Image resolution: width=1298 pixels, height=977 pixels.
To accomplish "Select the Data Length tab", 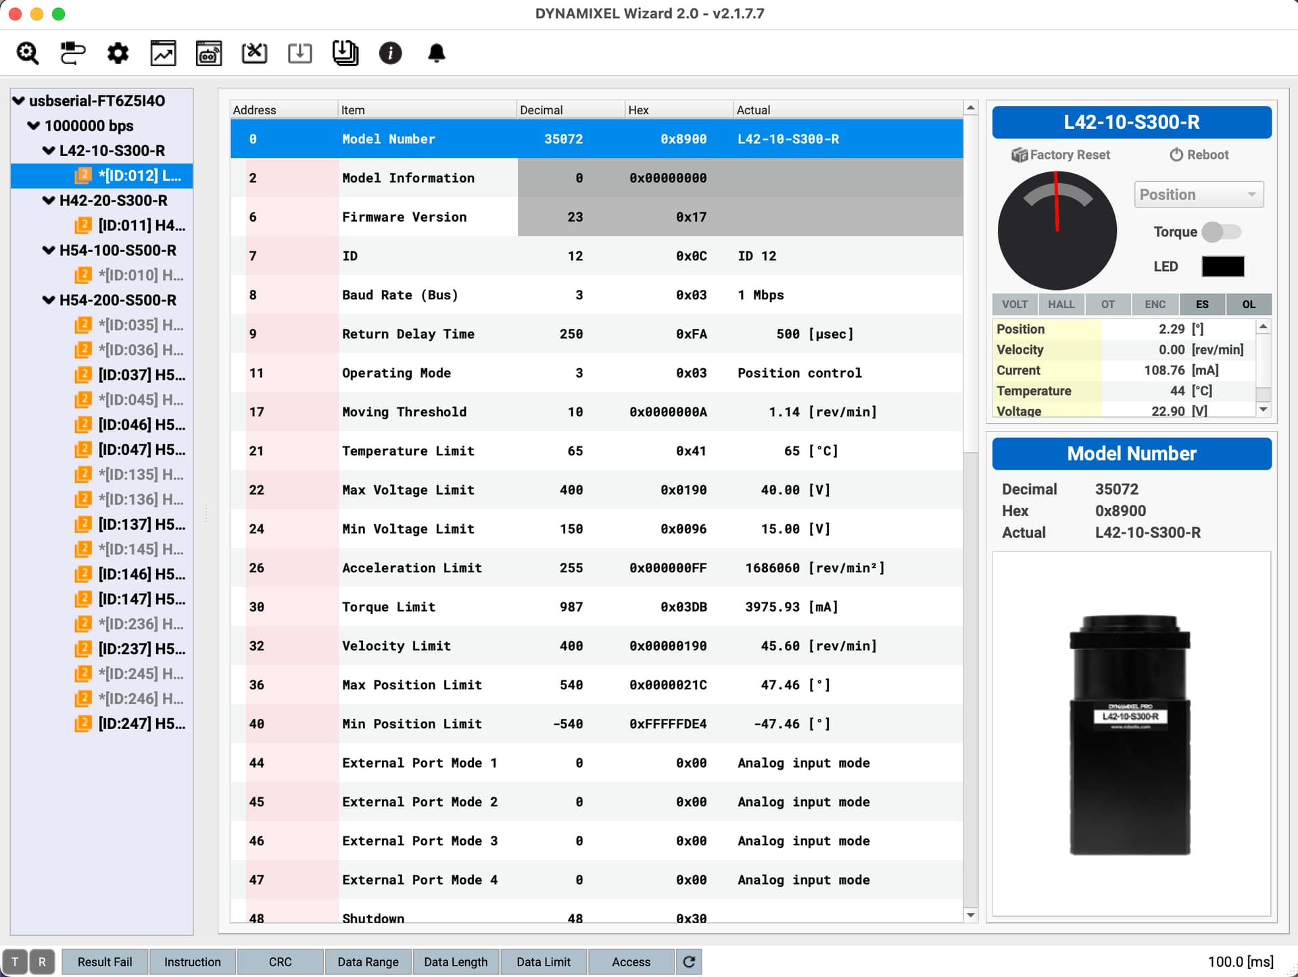I will pos(456,961).
